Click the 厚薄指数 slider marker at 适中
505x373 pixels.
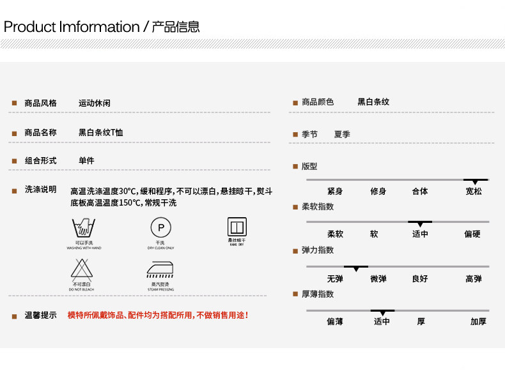click(383, 312)
